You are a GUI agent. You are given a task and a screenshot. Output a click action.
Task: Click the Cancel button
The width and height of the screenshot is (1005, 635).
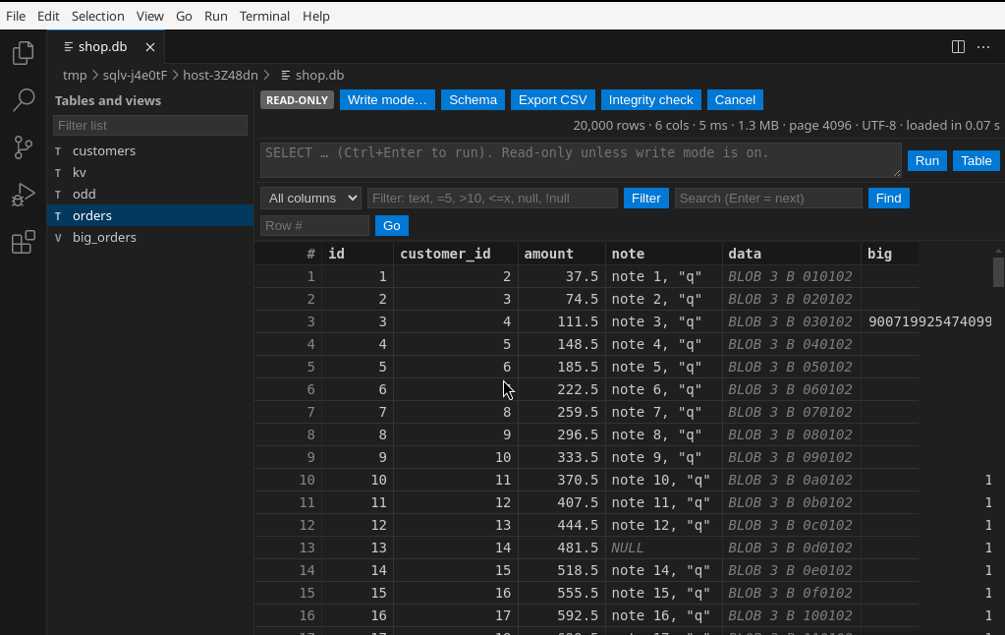[735, 100]
